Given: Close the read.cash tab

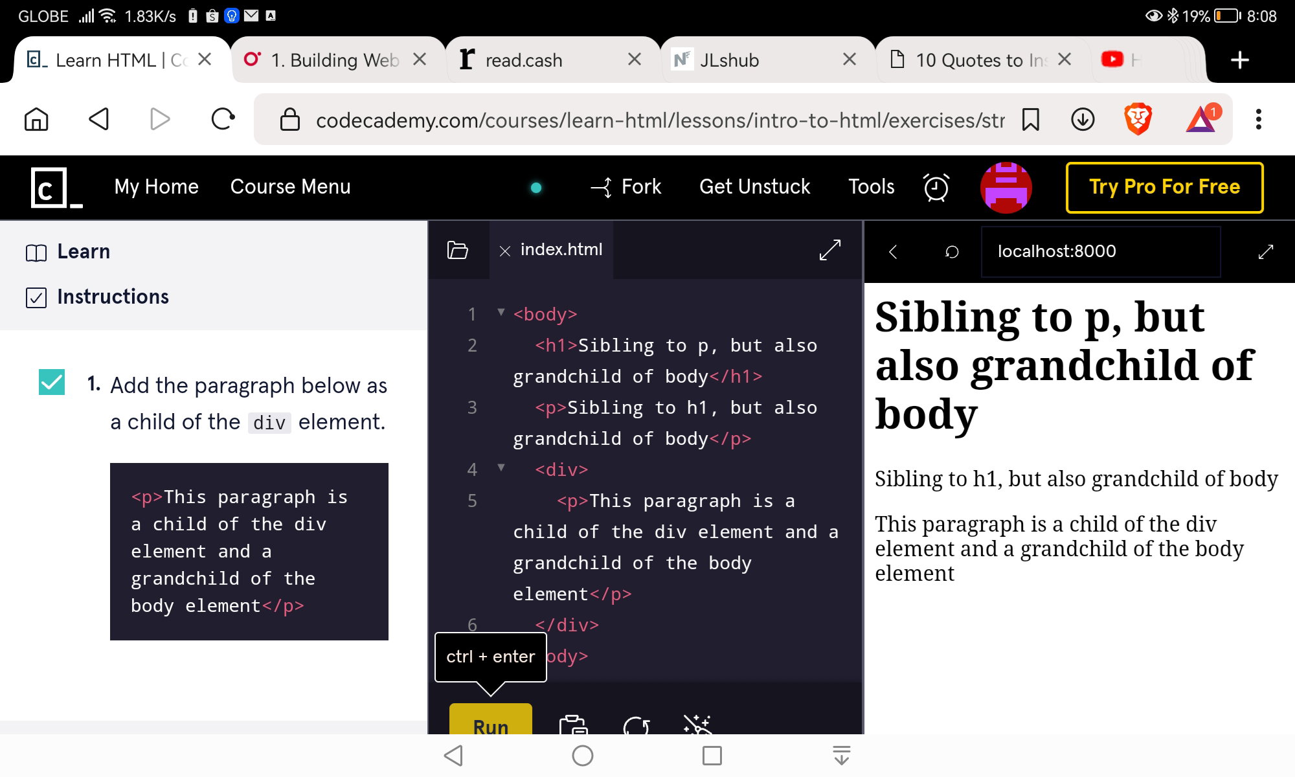Looking at the screenshot, I should click(635, 60).
